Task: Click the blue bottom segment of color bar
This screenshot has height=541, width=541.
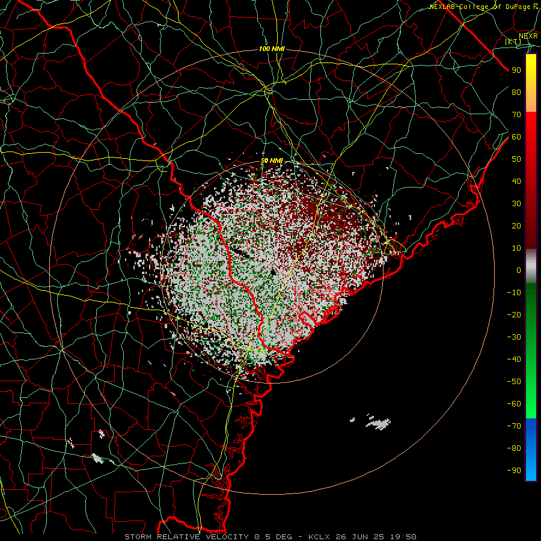Action: point(531,450)
